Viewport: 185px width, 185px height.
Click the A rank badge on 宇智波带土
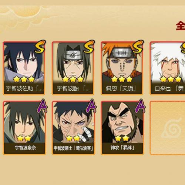[x=91, y=106]
